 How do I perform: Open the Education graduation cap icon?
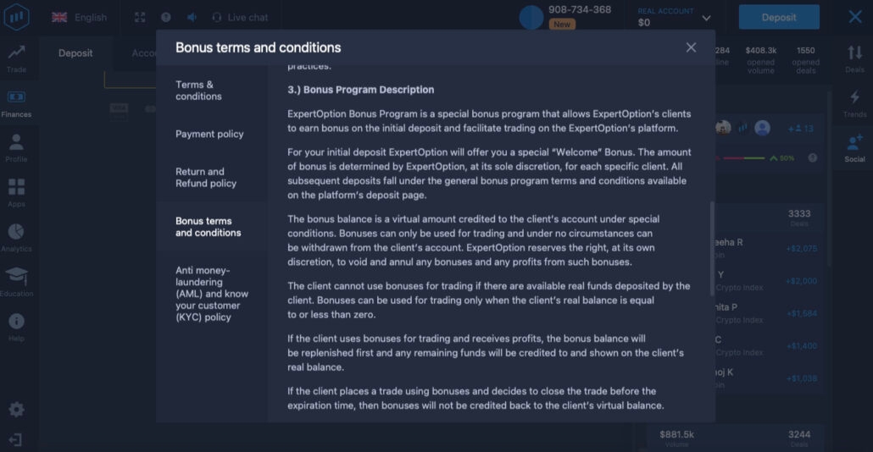coord(16,281)
